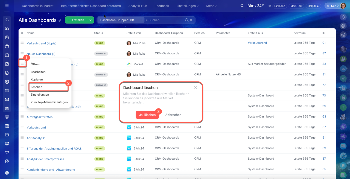The height and width of the screenshot is (179, 350).
Task: Confirm with Ja, löschen button
Action: point(147,115)
